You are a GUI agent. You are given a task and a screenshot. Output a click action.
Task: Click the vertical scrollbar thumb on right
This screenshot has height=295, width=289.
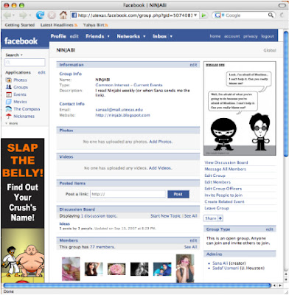click(x=286, y=94)
